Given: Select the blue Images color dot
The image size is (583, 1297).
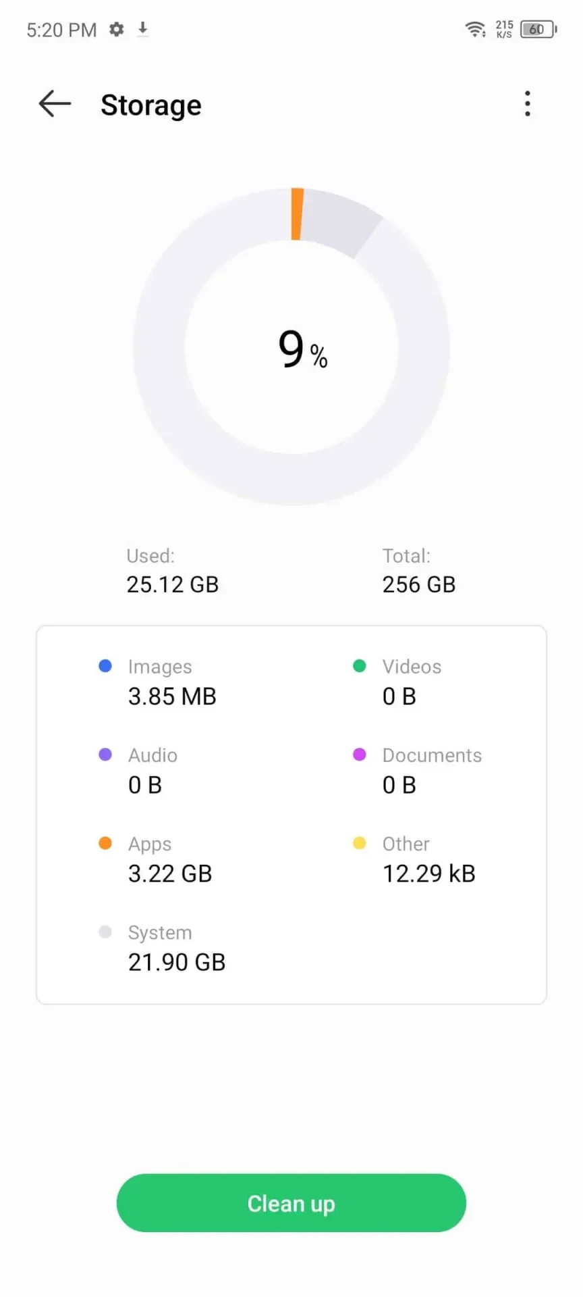Looking at the screenshot, I should (105, 666).
